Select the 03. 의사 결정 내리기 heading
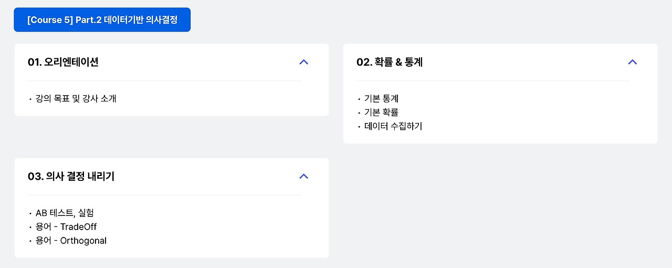The width and height of the screenshot is (672, 268). [x=71, y=176]
